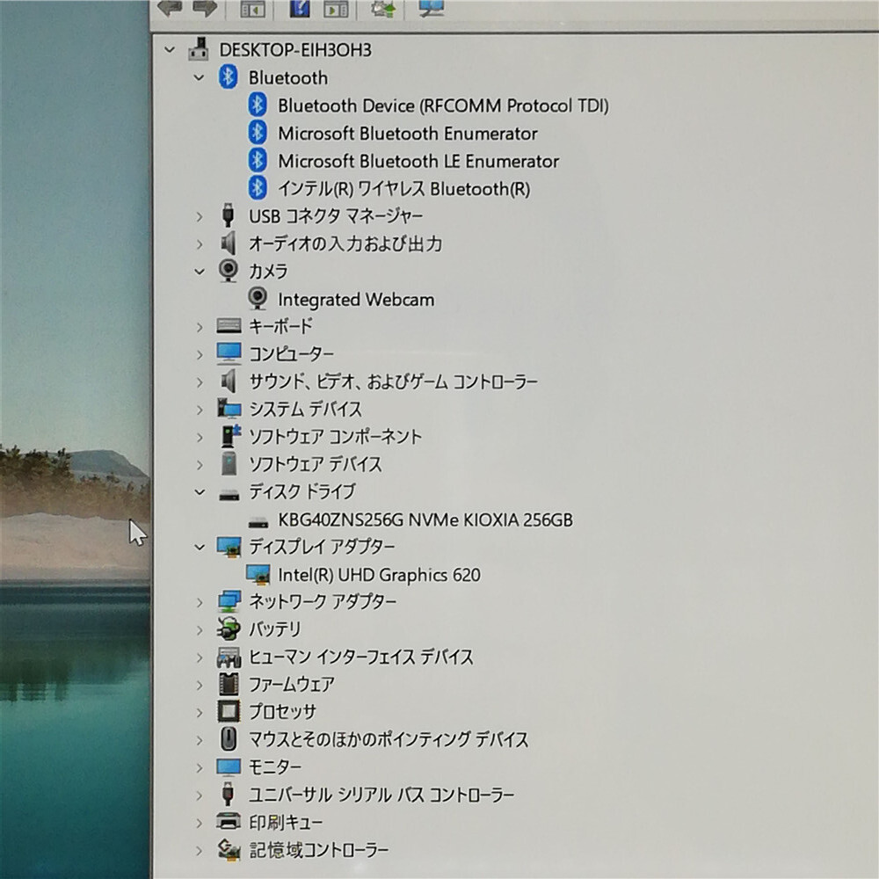Image resolution: width=879 pixels, height=879 pixels.
Task: Click the Bluetooth category icon
Action: pos(228,76)
